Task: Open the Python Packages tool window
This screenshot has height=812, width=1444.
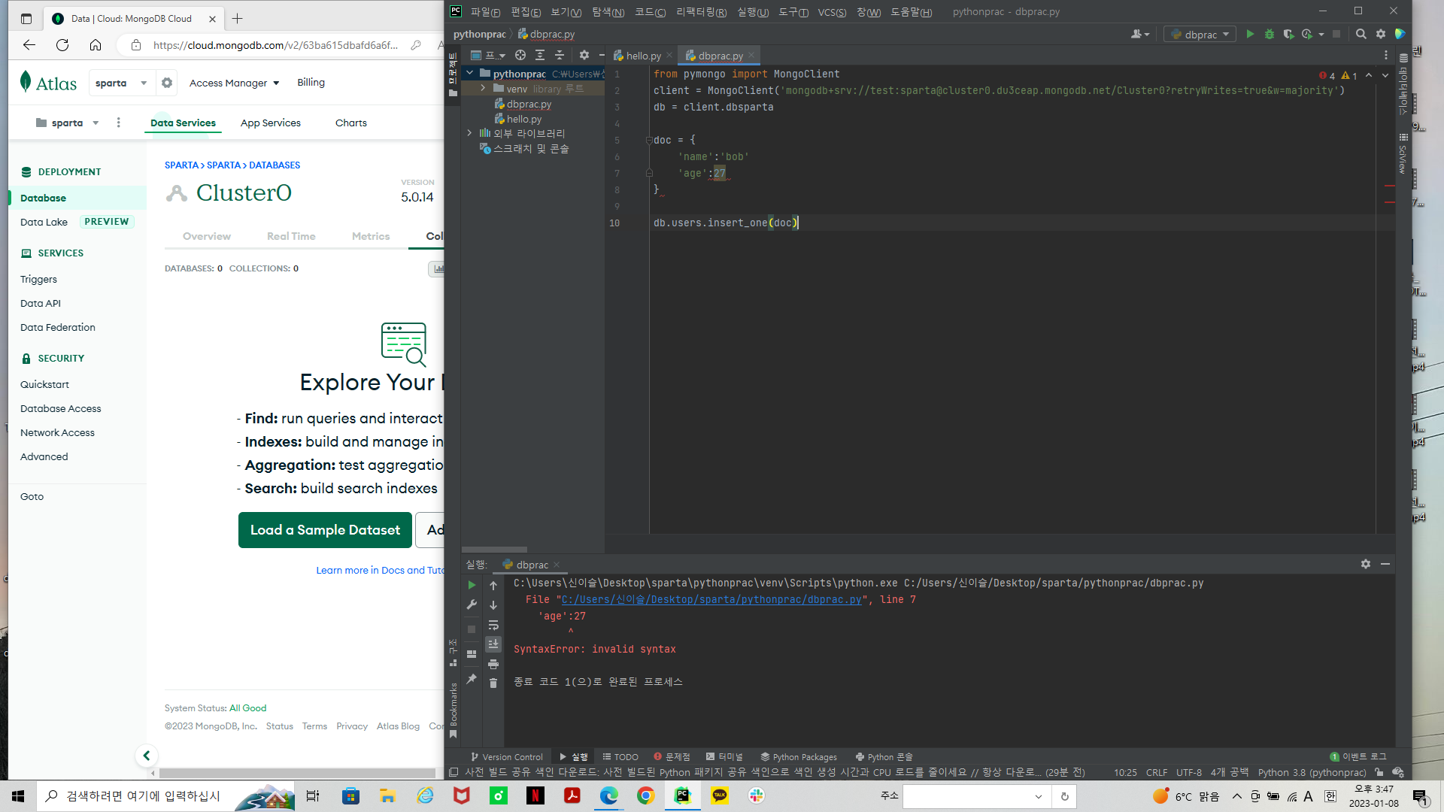Action: coord(798,757)
